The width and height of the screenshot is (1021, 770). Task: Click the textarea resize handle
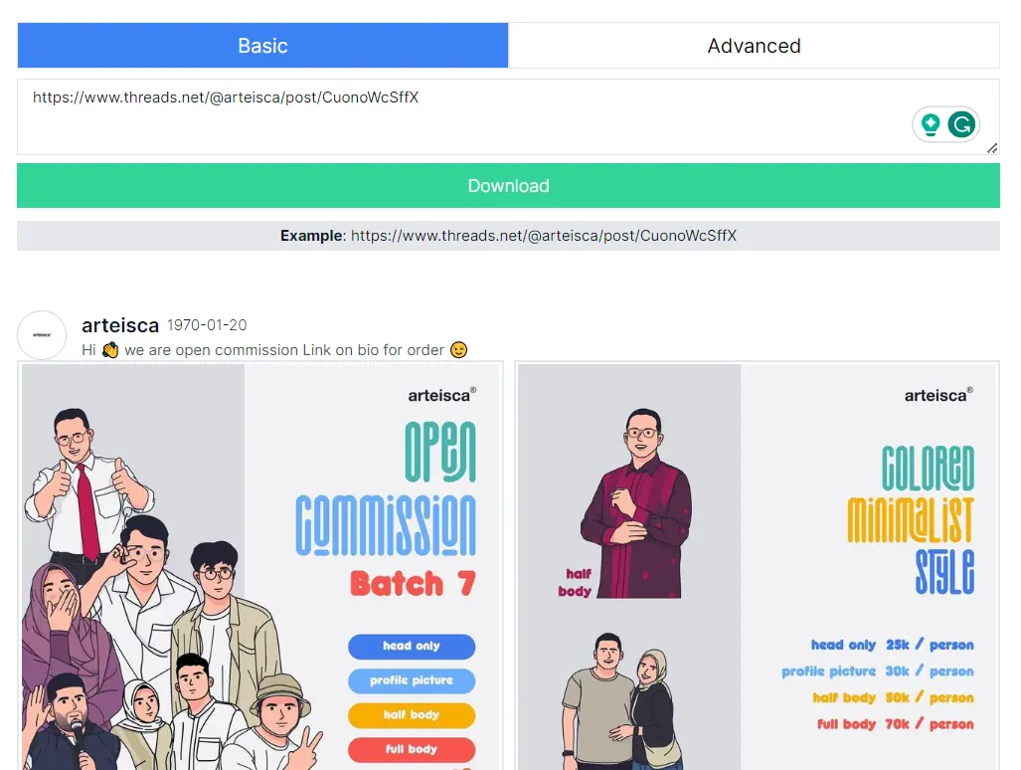point(991,147)
